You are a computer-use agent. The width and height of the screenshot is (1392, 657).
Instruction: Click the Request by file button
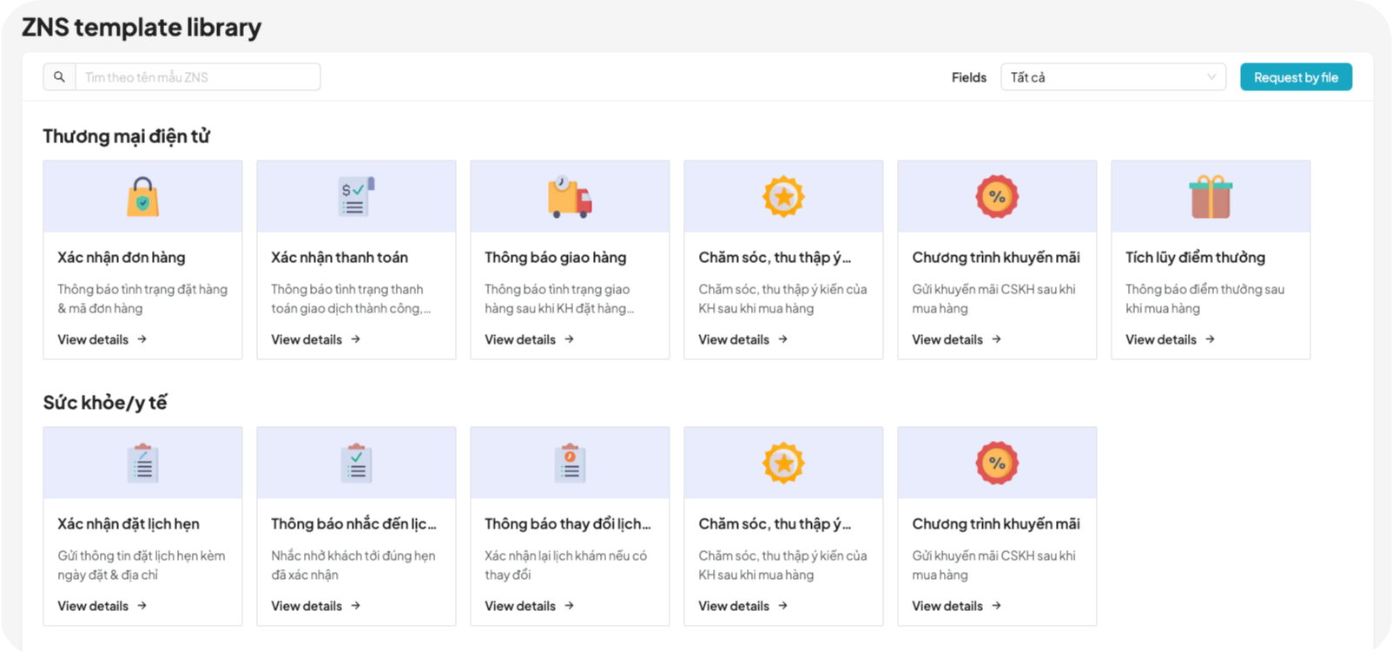[1296, 77]
